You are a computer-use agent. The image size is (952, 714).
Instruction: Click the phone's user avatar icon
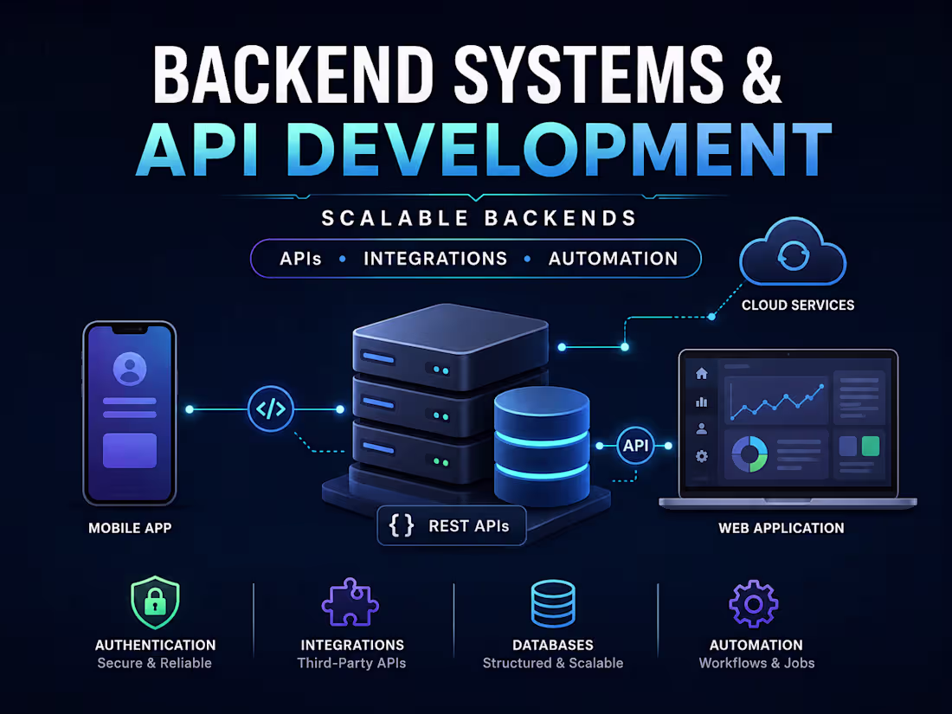[130, 369]
